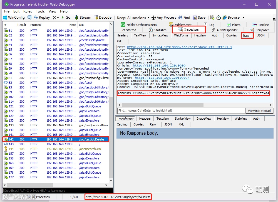Open the Referer URL link
The image size is (278, 202).
tap(162, 78)
